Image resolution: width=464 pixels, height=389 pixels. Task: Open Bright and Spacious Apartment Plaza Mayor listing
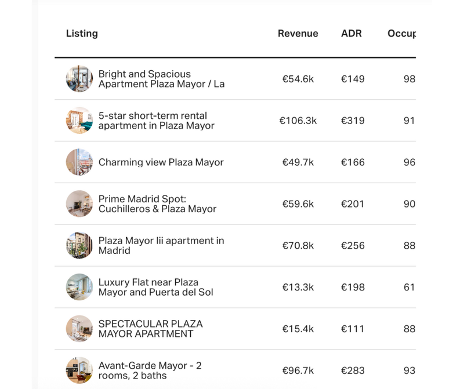pos(161,79)
